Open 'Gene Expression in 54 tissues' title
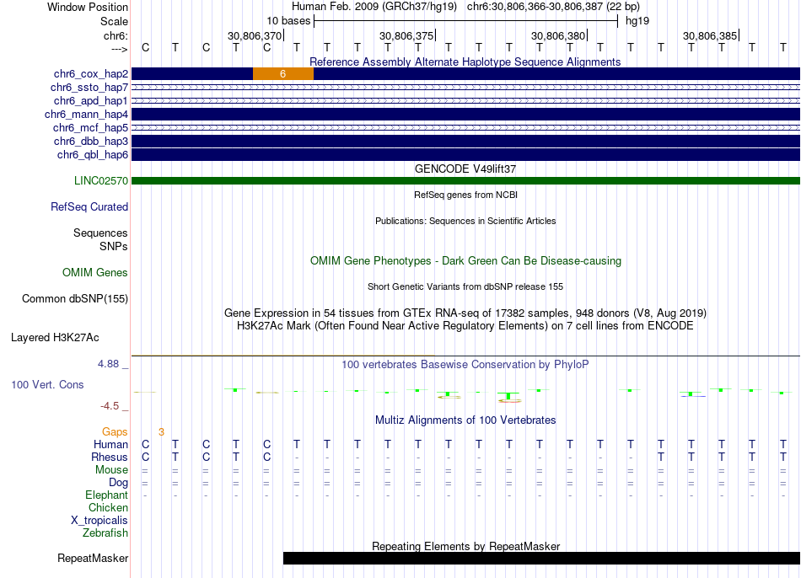 [x=465, y=313]
